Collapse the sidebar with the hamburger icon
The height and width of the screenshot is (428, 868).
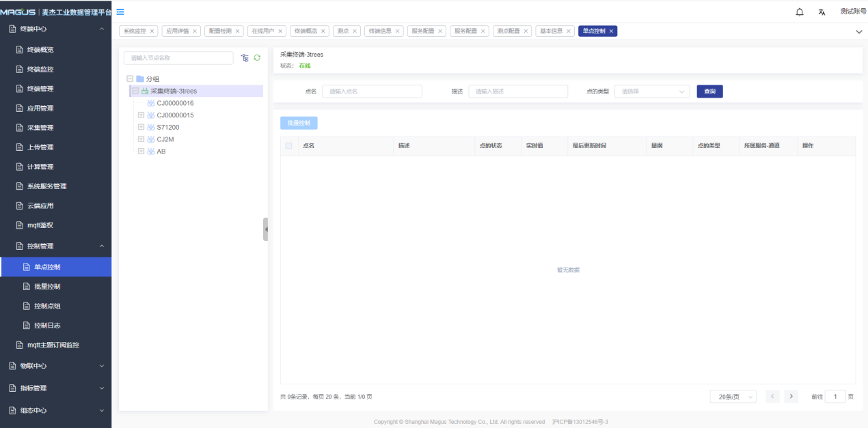120,12
